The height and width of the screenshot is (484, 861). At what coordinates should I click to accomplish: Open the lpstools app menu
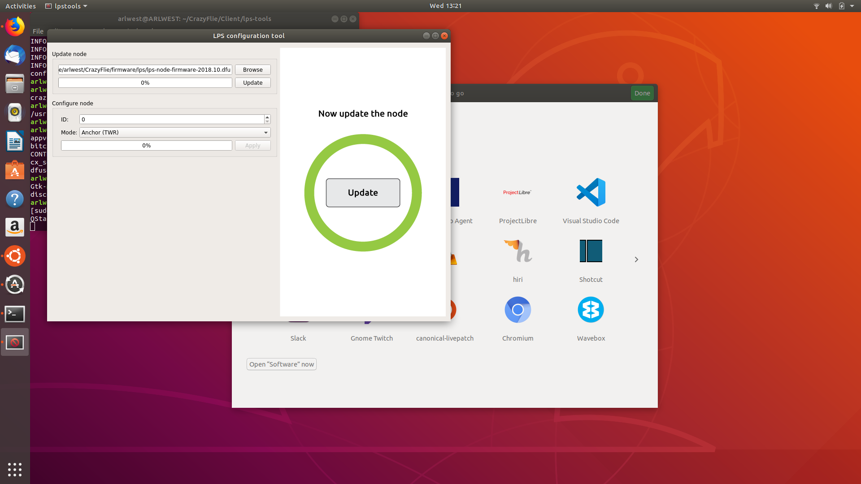66,6
